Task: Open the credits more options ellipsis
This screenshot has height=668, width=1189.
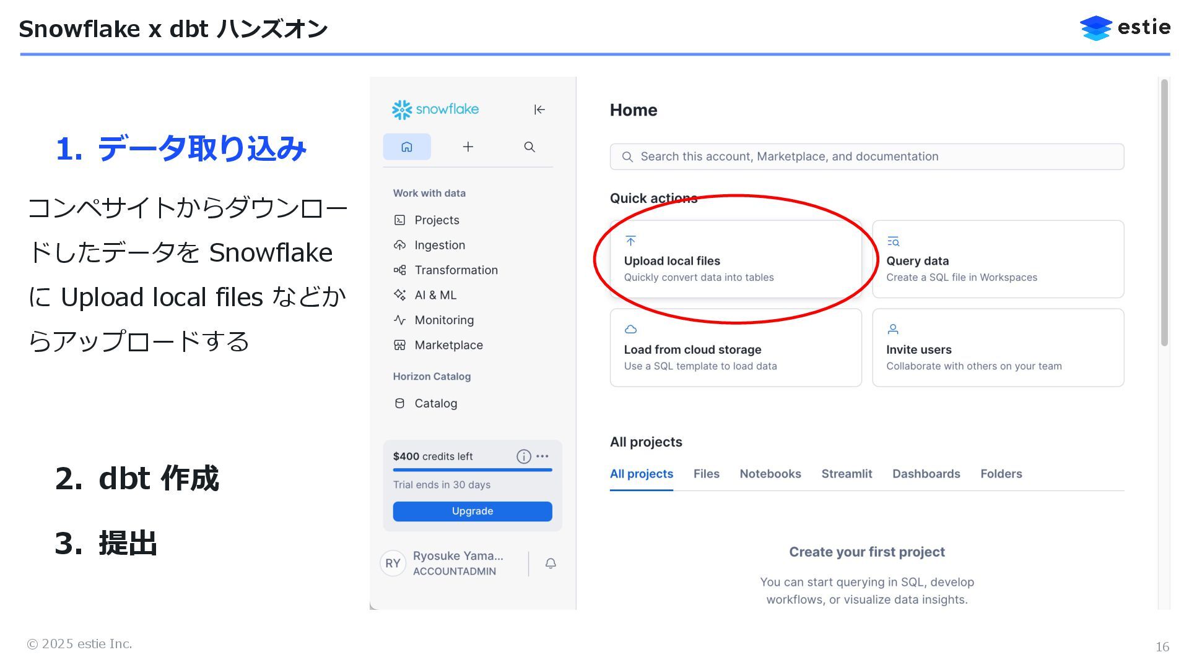Action: (542, 456)
